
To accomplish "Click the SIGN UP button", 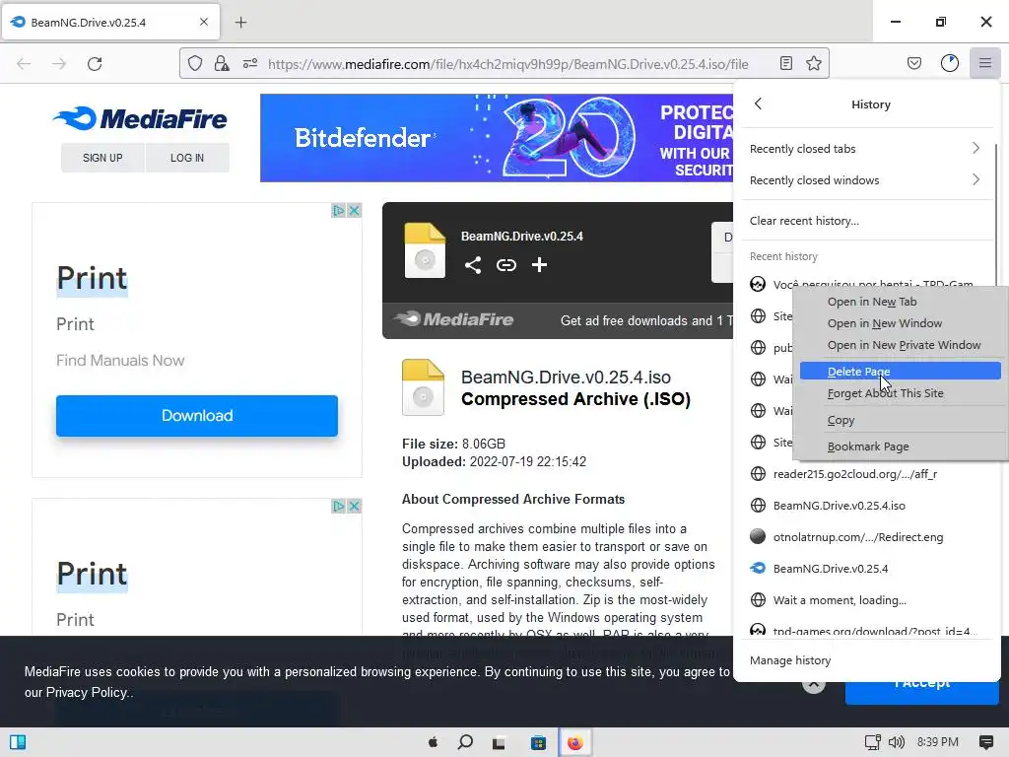I will tap(102, 158).
